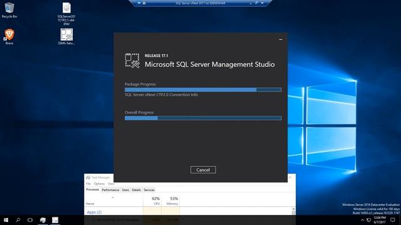The image size is (401, 225).
Task: Click Task Manager scrollbar up arrow
Action: 293,209
